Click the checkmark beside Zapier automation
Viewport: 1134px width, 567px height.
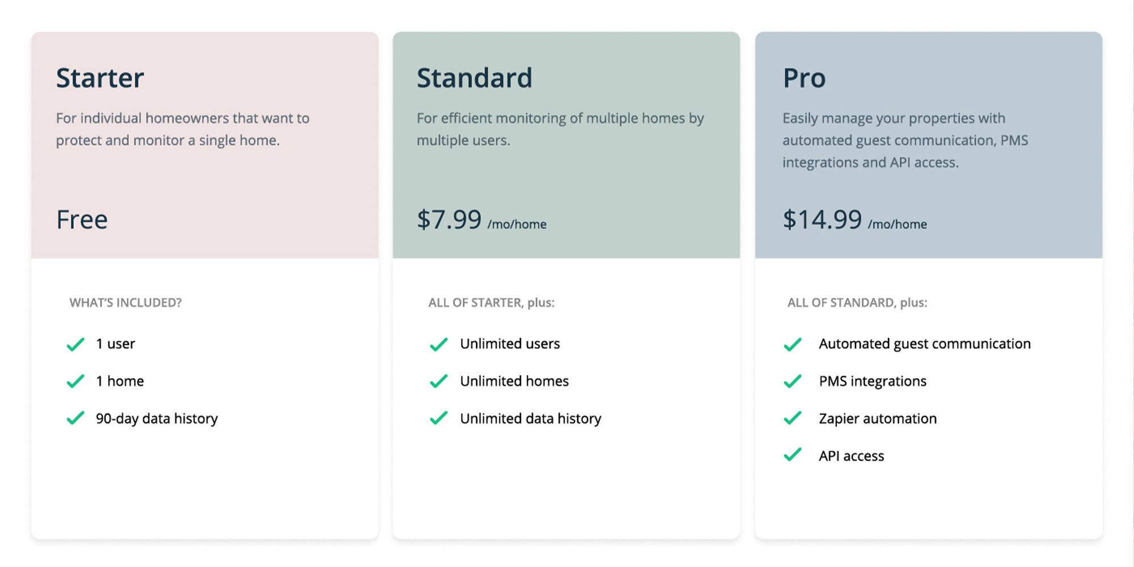pyautogui.click(x=792, y=418)
